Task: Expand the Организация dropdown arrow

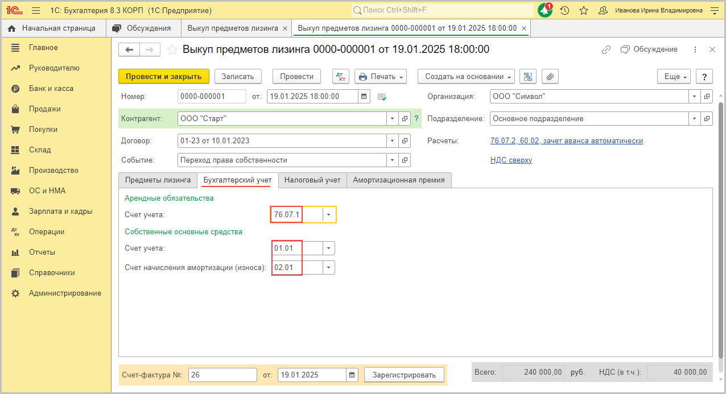Action: [x=694, y=97]
